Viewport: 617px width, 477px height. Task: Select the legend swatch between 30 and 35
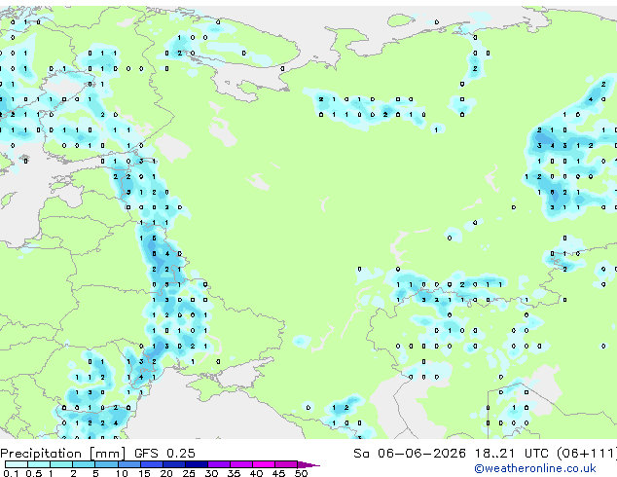219,464
